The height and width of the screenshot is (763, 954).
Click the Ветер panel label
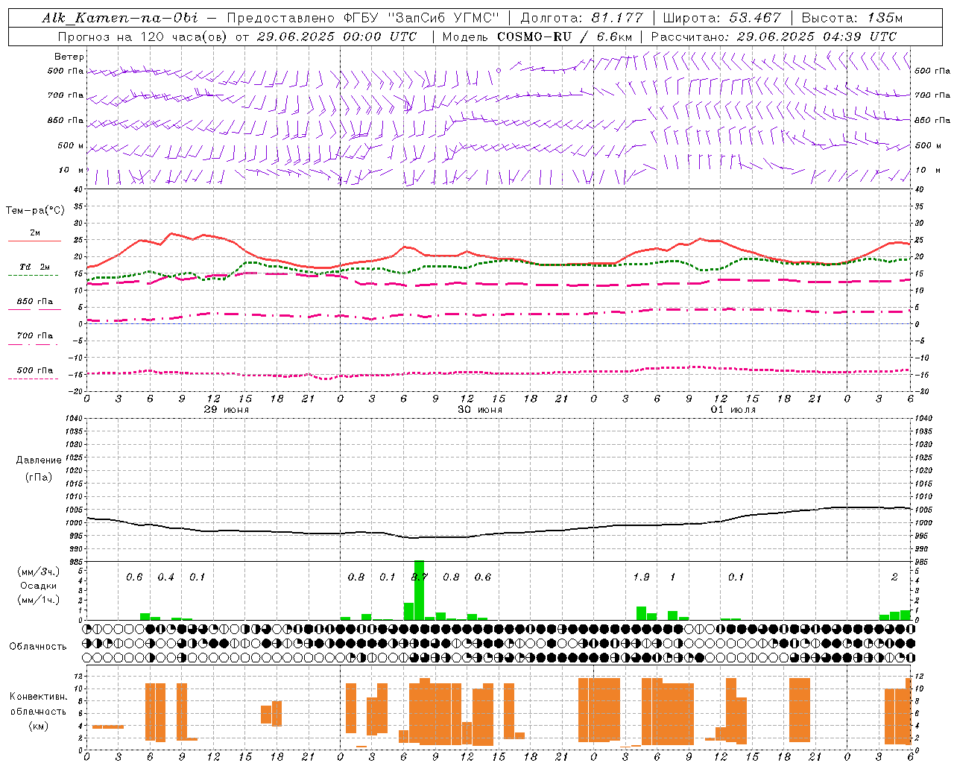[69, 57]
